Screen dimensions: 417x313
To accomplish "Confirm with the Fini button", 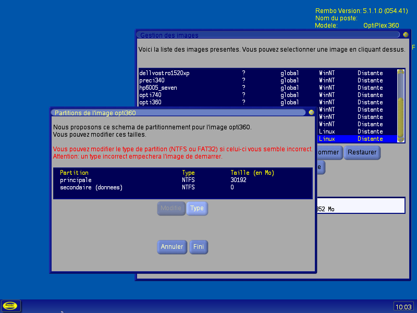I will pos(199,247).
